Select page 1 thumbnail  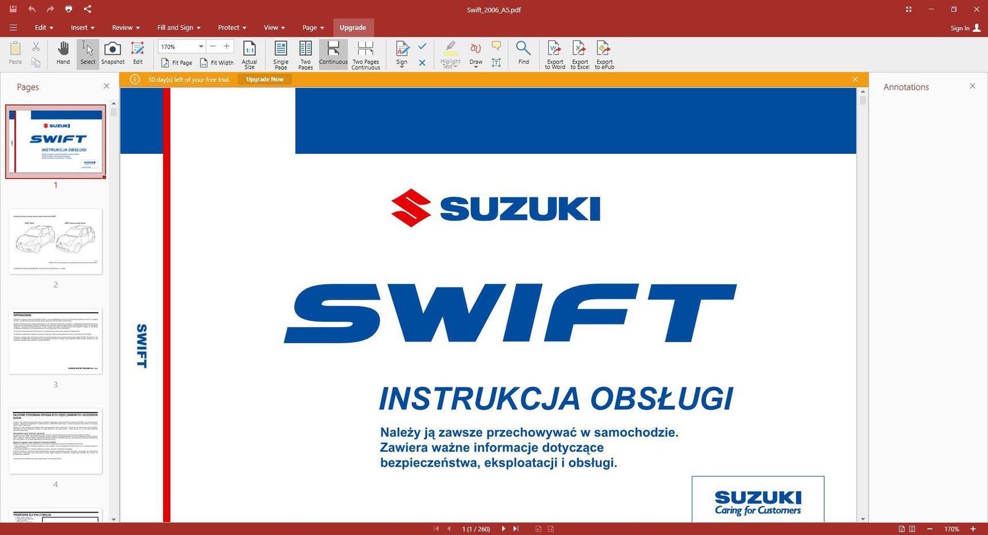coord(56,141)
